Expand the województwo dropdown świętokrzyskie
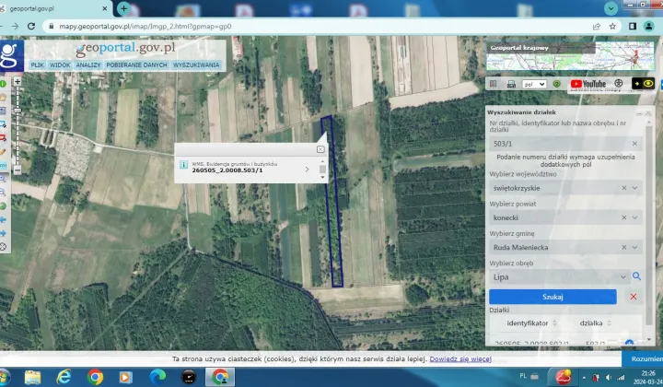Image resolution: width=663 pixels, height=387 pixels. (x=635, y=188)
